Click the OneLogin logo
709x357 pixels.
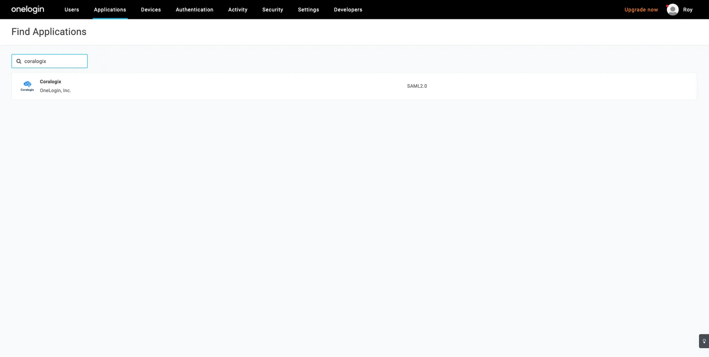click(x=27, y=9)
